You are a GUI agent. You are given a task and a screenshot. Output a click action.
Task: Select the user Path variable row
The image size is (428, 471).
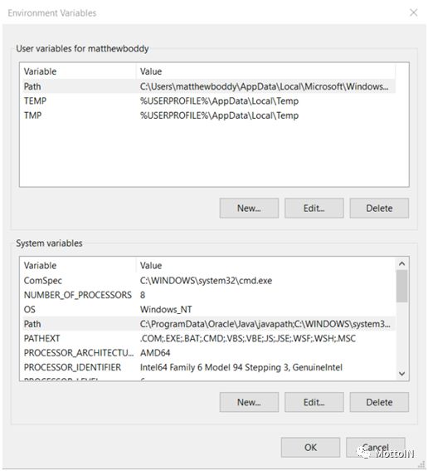(209, 86)
